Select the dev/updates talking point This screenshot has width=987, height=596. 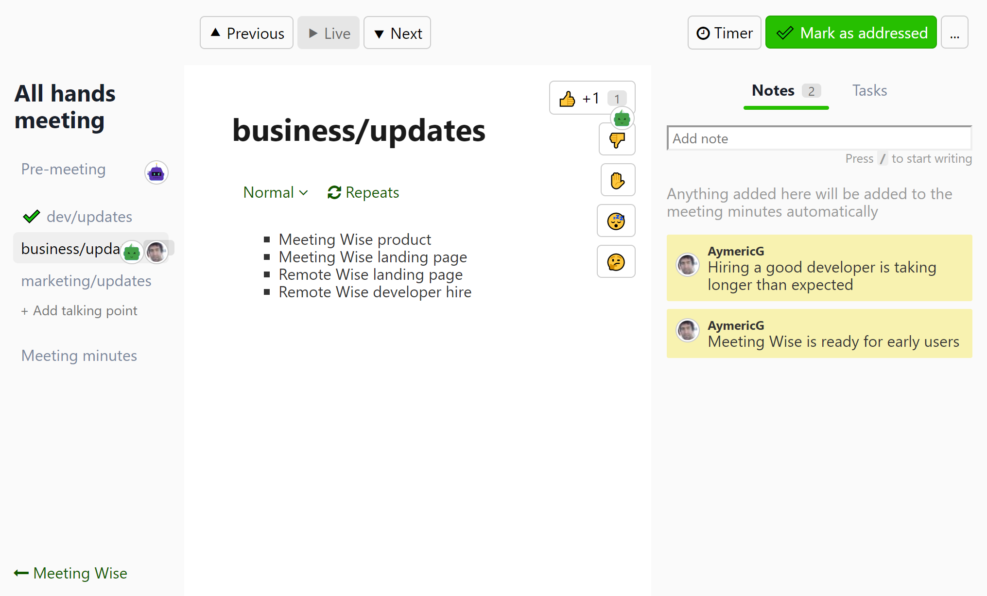89,217
